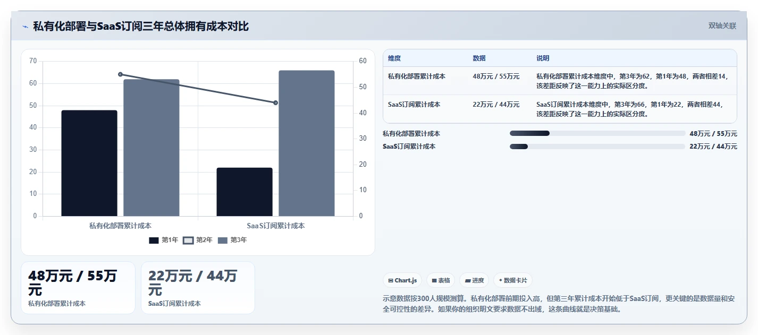Click the gray year-3 bar for 私有化部署
758x335 pixels.
coord(151,148)
